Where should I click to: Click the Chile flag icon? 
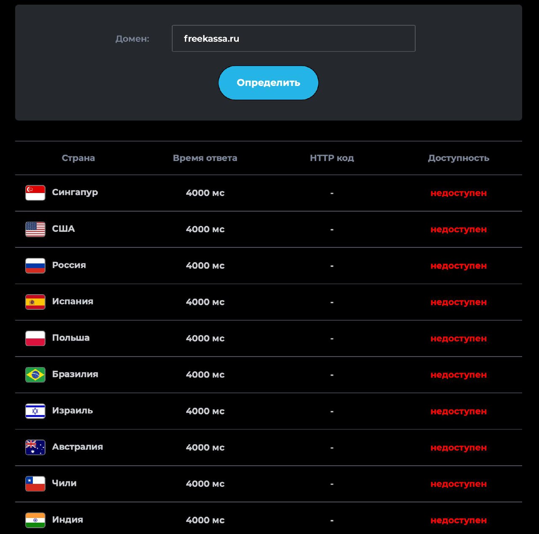(x=35, y=483)
